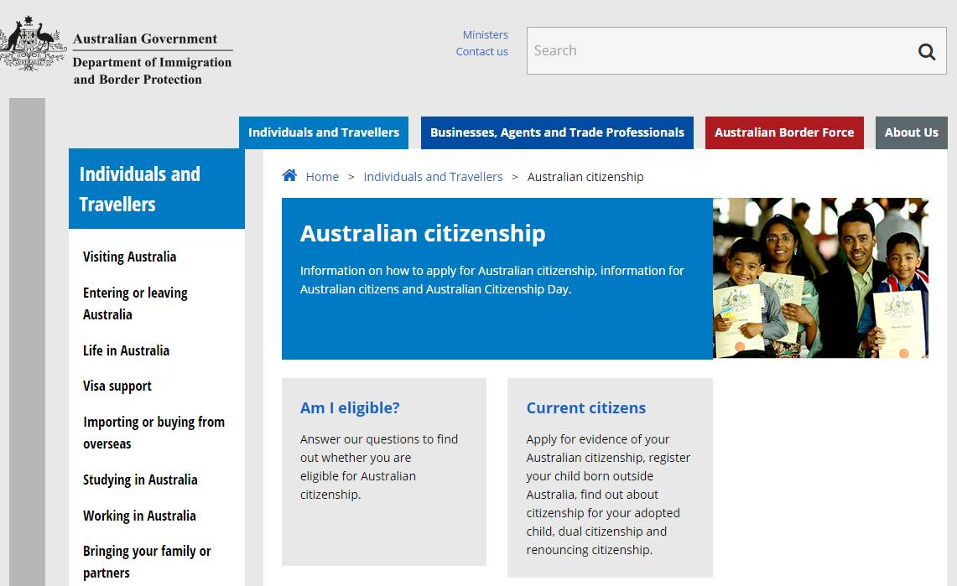
Task: Focus the Search input field
Action: coord(736,50)
